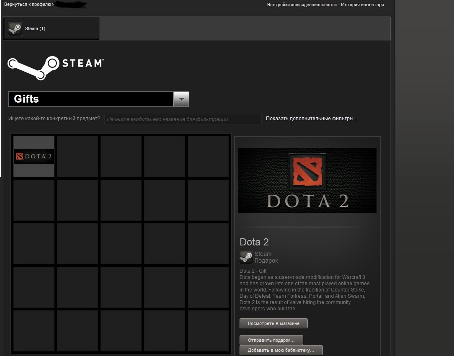This screenshot has height=356, width=454.
Task: Open История инвентаря link
Action: point(362,5)
